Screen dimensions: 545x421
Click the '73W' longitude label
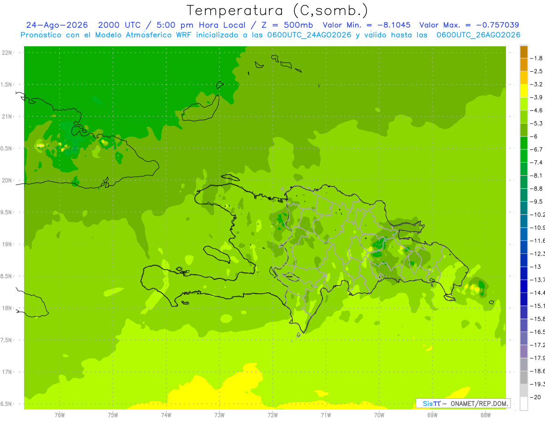219,415
